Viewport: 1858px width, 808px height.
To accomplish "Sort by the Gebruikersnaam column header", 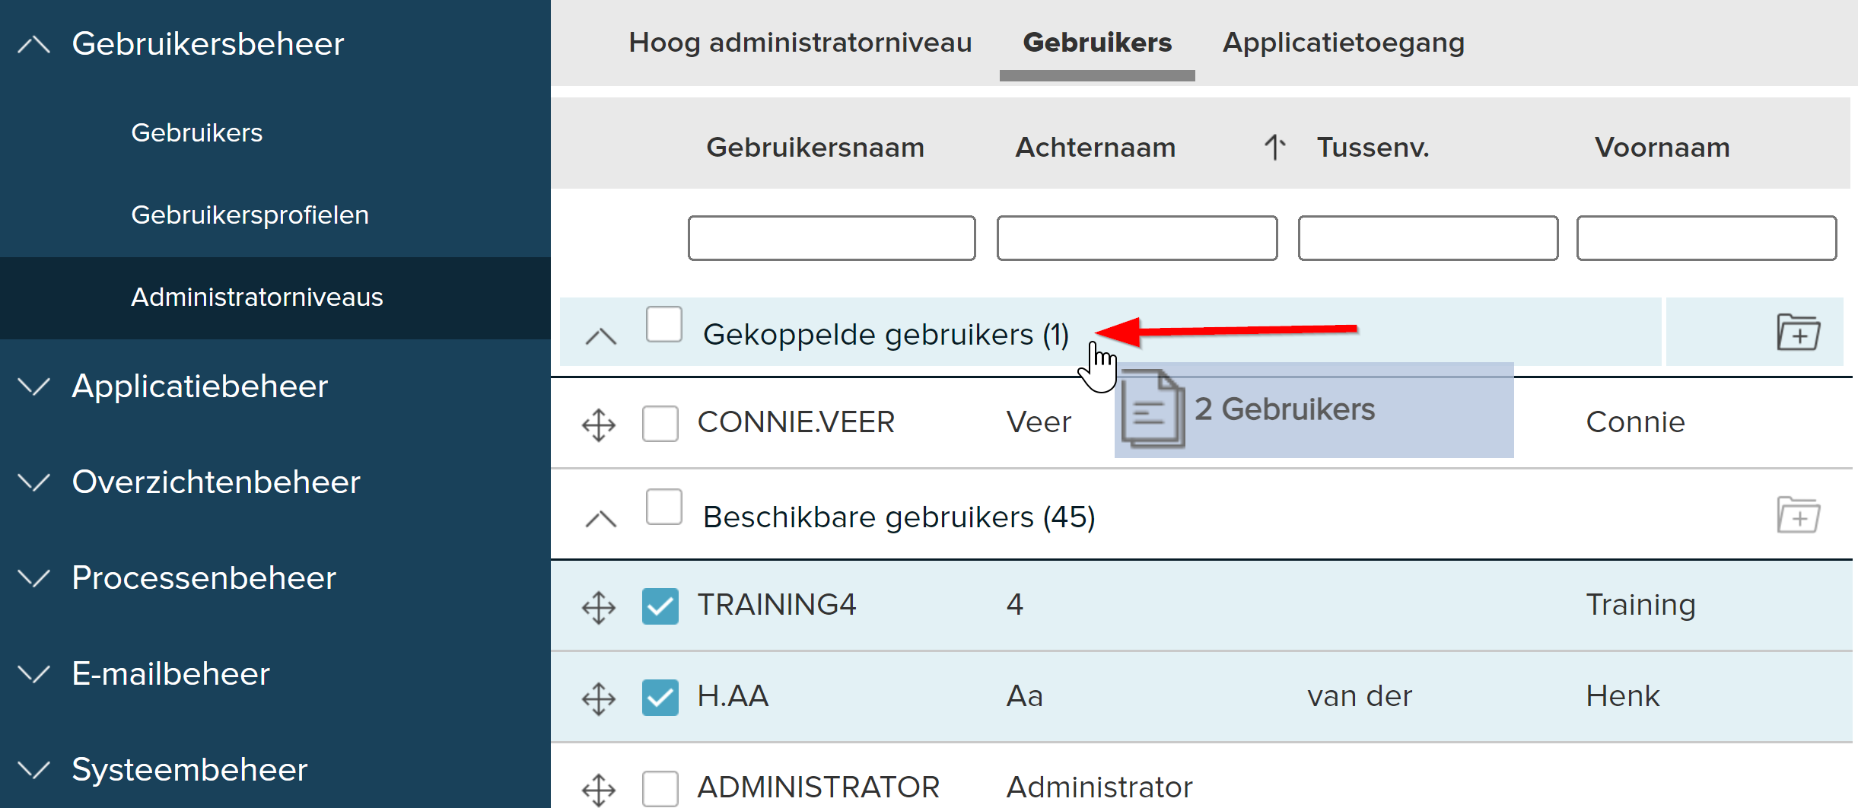I will pyautogui.click(x=815, y=147).
